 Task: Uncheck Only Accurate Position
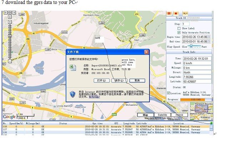coord(179,33)
